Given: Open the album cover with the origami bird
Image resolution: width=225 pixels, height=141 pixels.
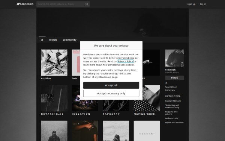Looking at the screenshot, I should [x=151, y=63].
